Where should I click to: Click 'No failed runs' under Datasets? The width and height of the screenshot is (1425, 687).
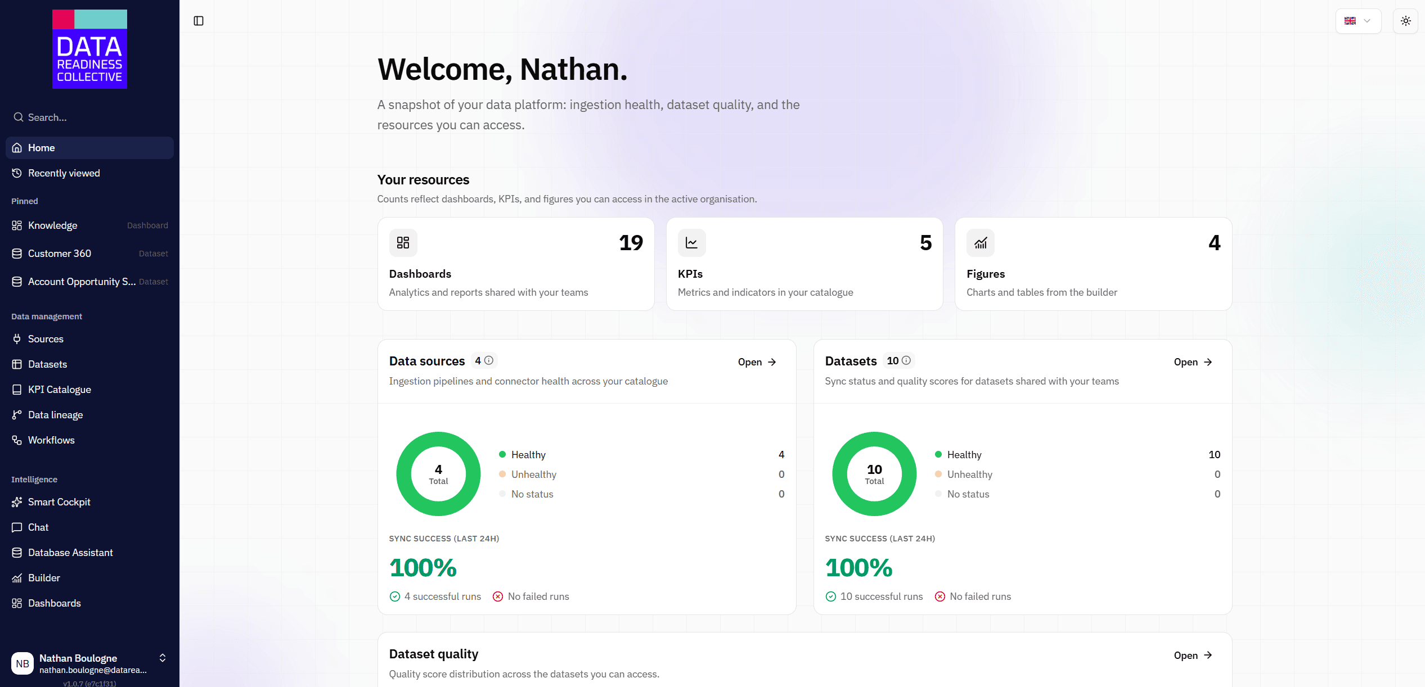click(x=980, y=596)
